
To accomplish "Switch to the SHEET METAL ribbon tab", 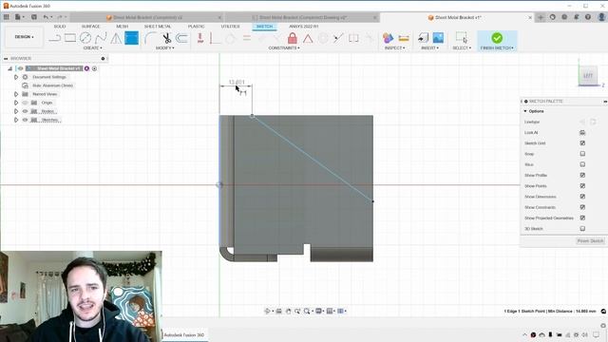I will click(x=158, y=27).
